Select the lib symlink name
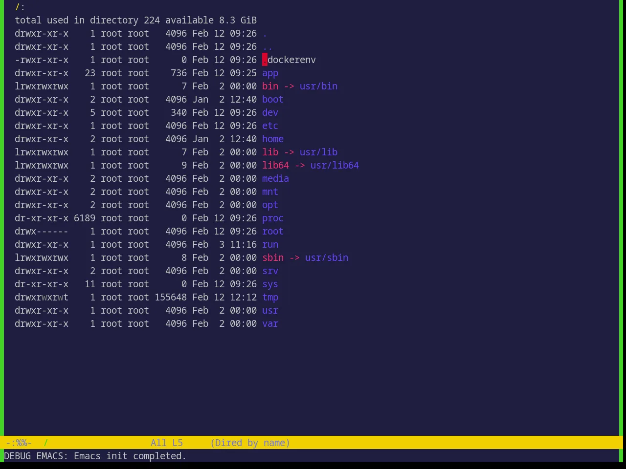Viewport: 626px width, 469px height. [x=270, y=152]
